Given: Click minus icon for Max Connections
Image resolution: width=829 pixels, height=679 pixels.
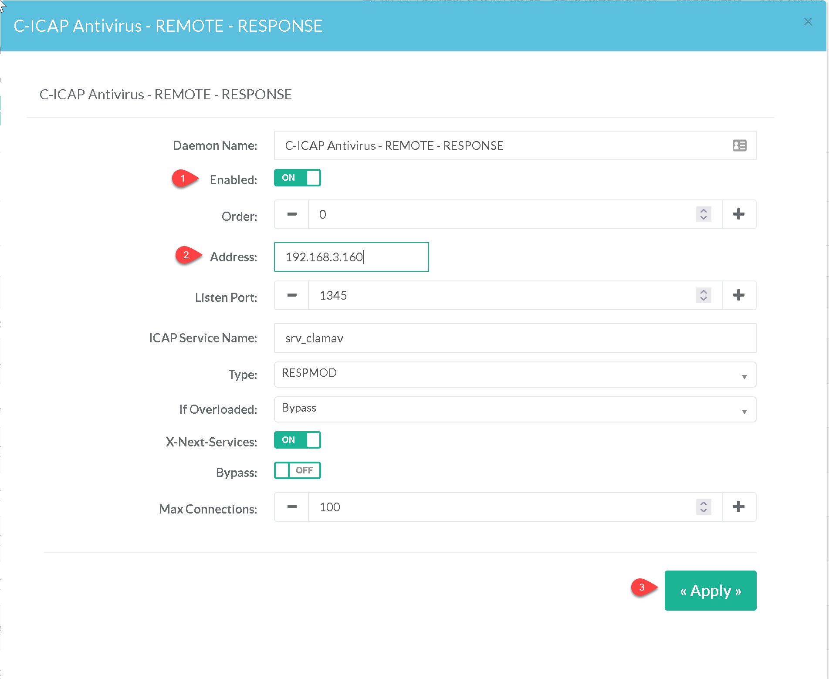Looking at the screenshot, I should 292,507.
